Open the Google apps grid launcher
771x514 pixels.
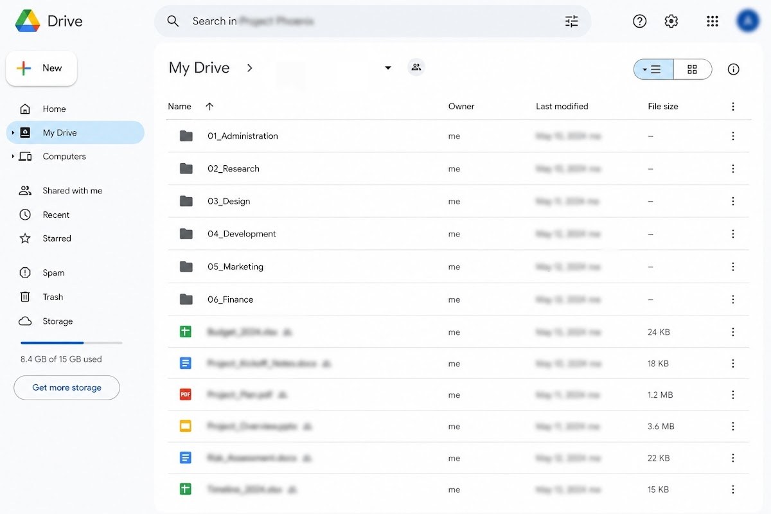(x=712, y=21)
